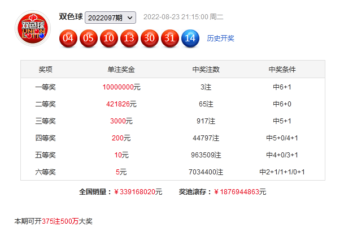Click the national sales amount ￥339168020元
This screenshot has height=235, width=344.
coord(138,192)
